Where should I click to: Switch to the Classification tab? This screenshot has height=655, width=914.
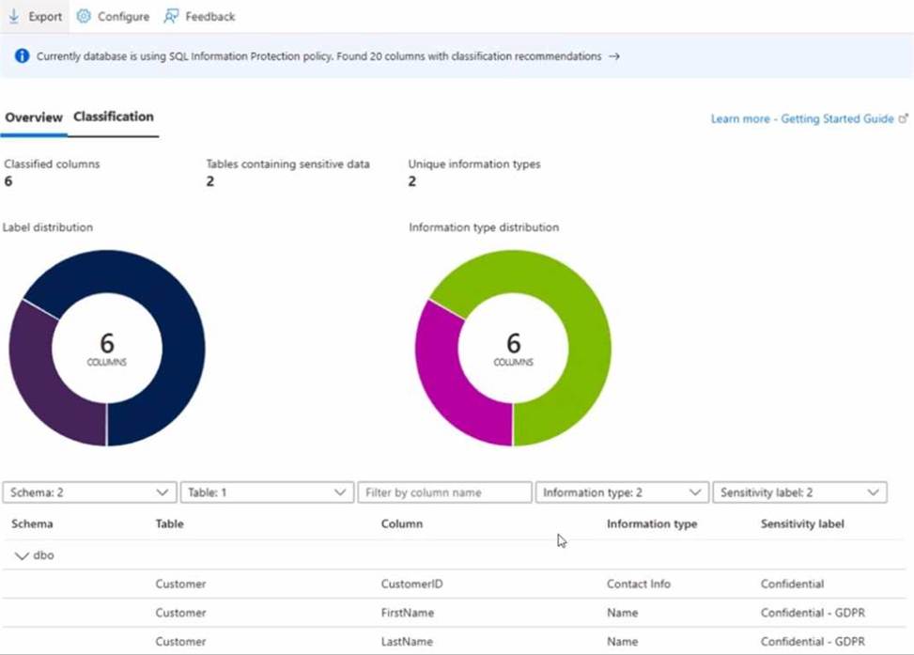pos(113,117)
